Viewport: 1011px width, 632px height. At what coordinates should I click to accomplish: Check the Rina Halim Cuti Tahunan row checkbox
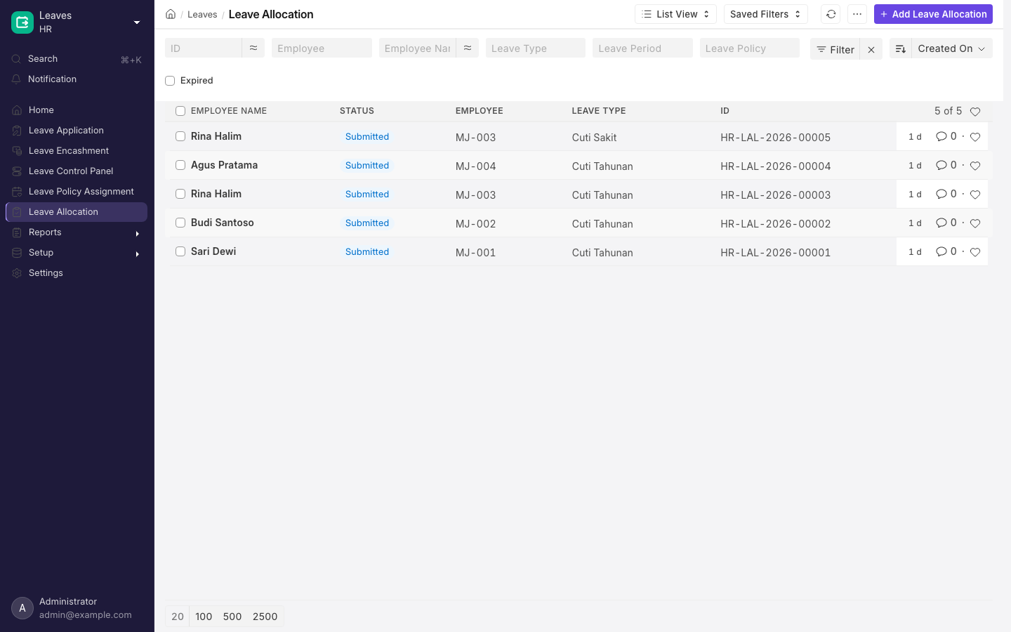coord(180,194)
